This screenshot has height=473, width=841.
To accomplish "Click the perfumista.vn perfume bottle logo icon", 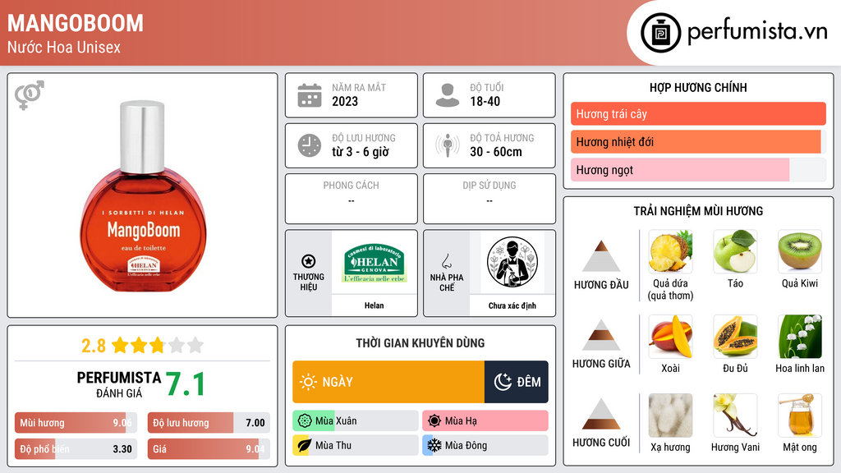I will (660, 33).
